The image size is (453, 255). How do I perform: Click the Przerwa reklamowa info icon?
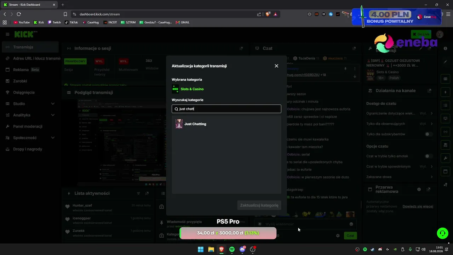tap(419, 189)
